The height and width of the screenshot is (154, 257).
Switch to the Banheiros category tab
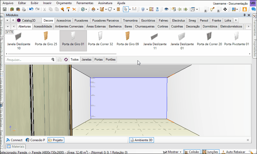(115, 26)
